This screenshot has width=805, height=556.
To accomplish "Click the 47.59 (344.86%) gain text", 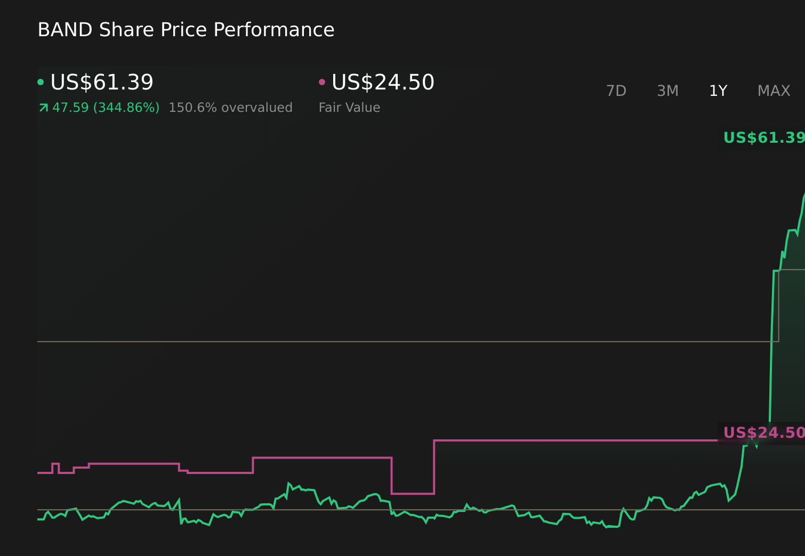I will point(106,108).
